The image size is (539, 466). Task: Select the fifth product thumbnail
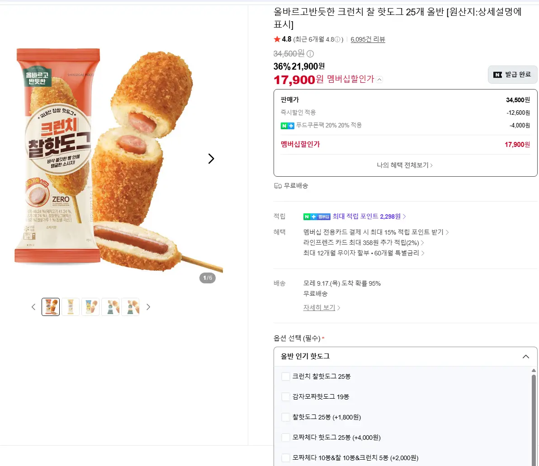[130, 307]
